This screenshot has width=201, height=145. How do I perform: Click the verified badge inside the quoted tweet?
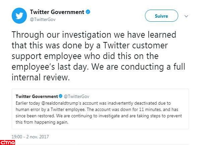pyautogui.click(x=61, y=96)
